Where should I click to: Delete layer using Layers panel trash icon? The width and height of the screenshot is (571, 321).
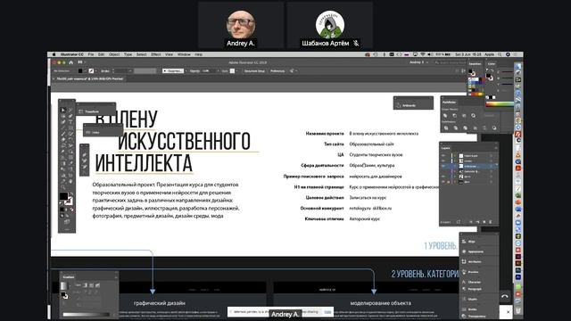tap(491, 222)
